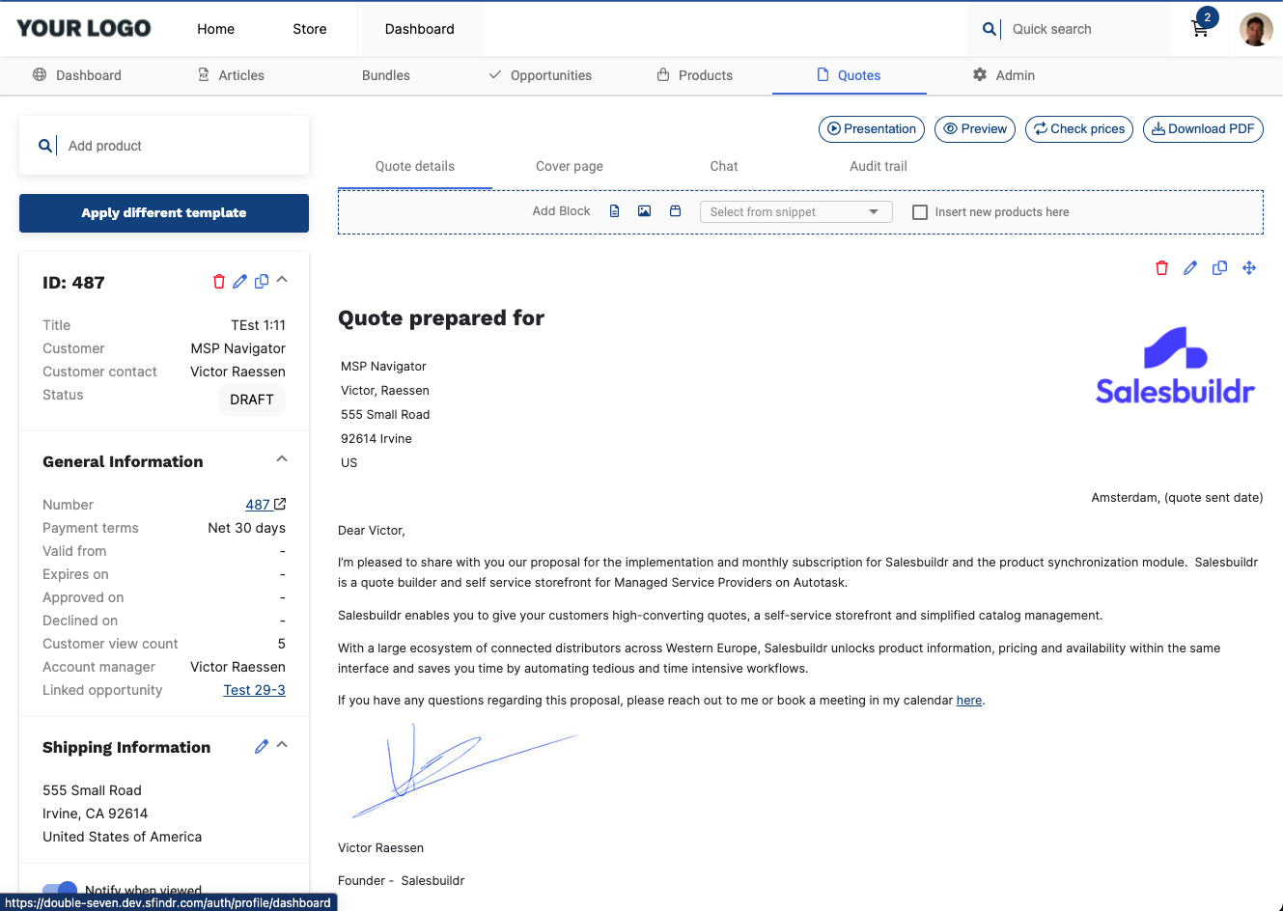
Task: Click the Download PDF button
Action: click(x=1203, y=128)
